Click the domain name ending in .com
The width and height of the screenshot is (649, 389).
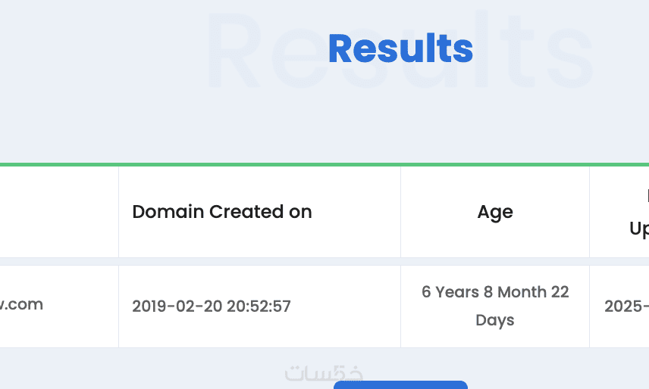22,305
